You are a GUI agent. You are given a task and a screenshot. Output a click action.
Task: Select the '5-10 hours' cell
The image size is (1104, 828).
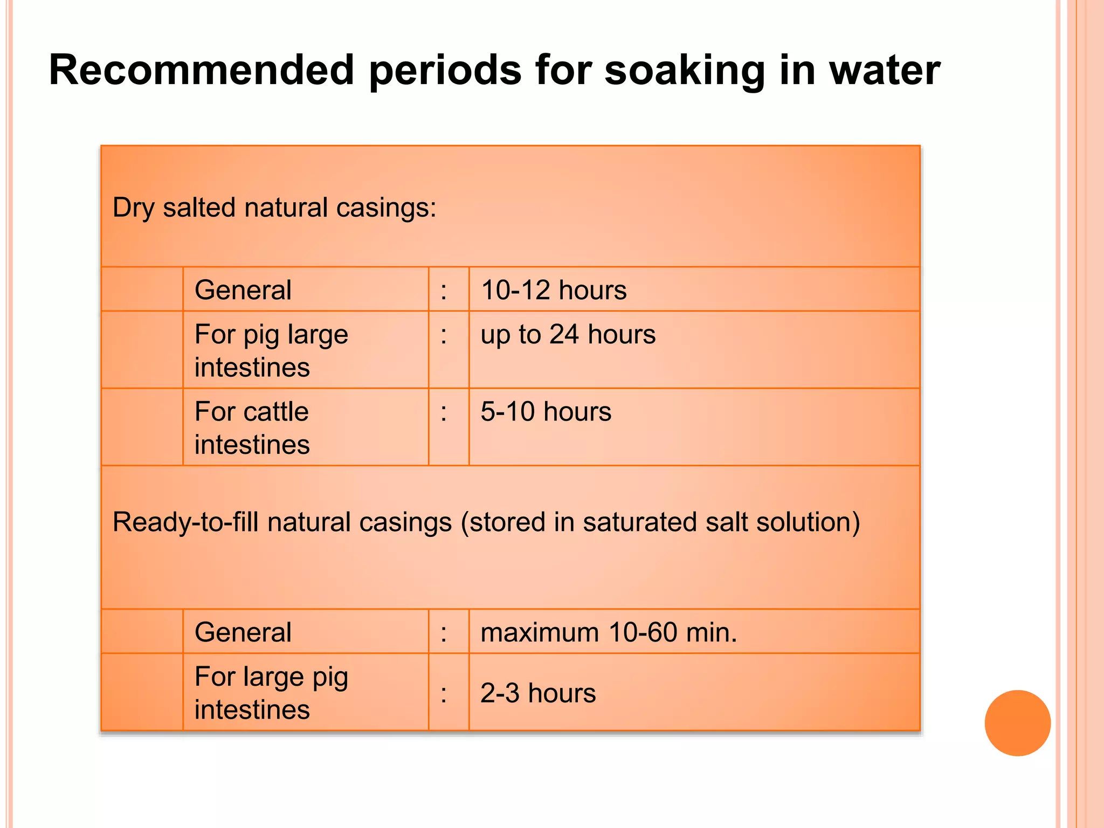694,427
